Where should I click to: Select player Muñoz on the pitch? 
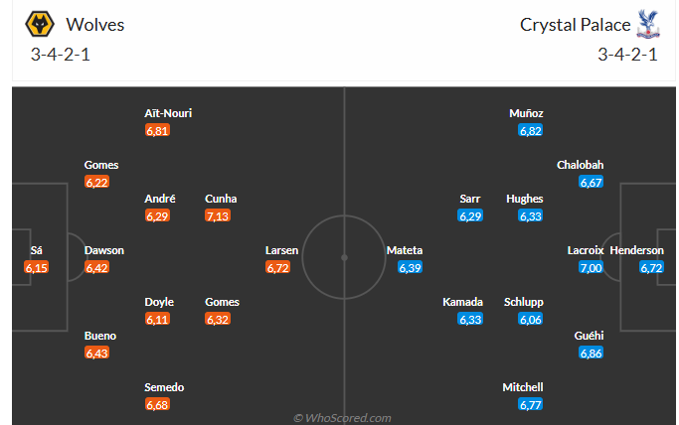tap(526, 113)
